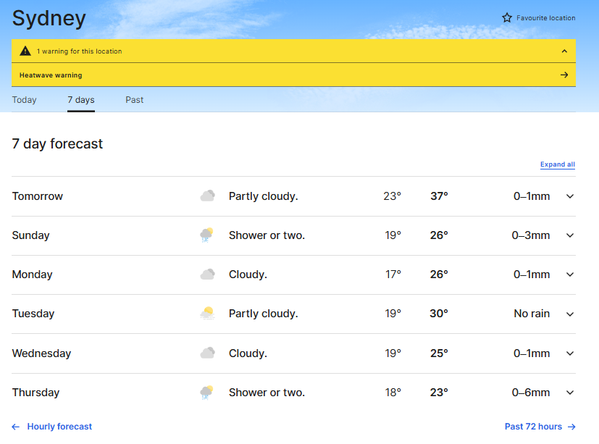Switch to the Today tab
The image size is (599, 444).
pos(24,100)
